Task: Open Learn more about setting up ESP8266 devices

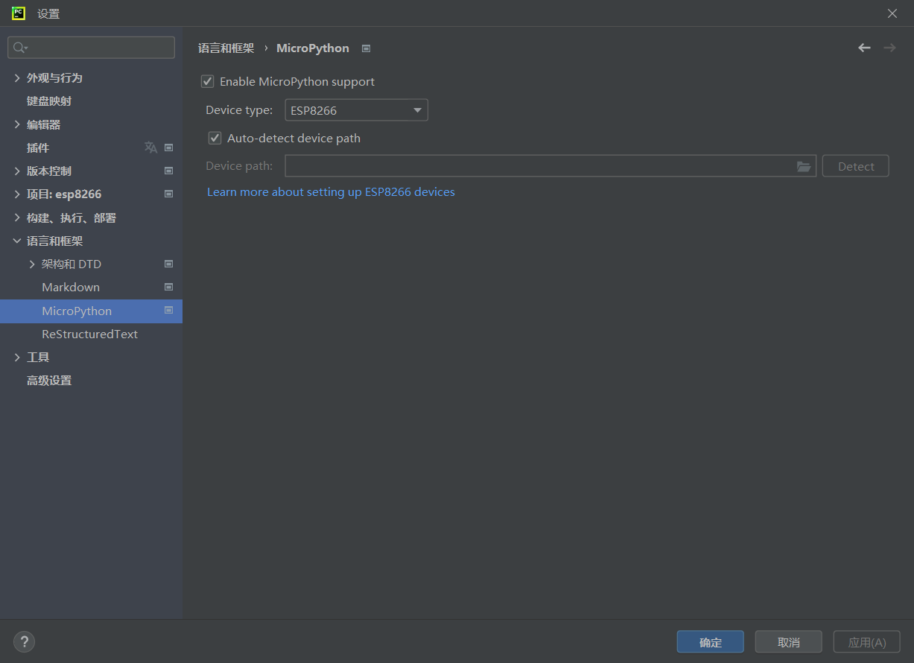Action: pyautogui.click(x=331, y=191)
